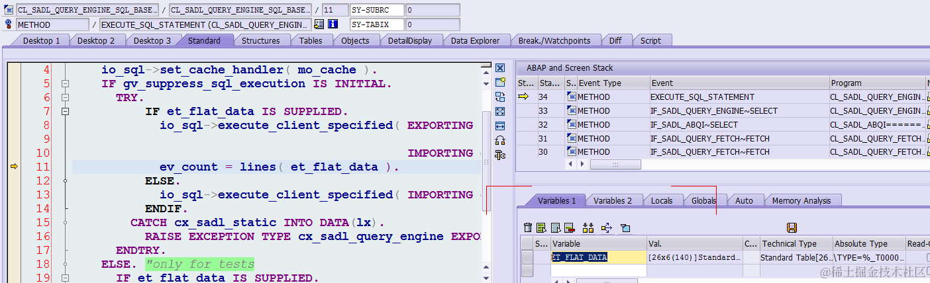Collapse the IF block at code line 7
This screenshot has height=283, width=930.
65,112
